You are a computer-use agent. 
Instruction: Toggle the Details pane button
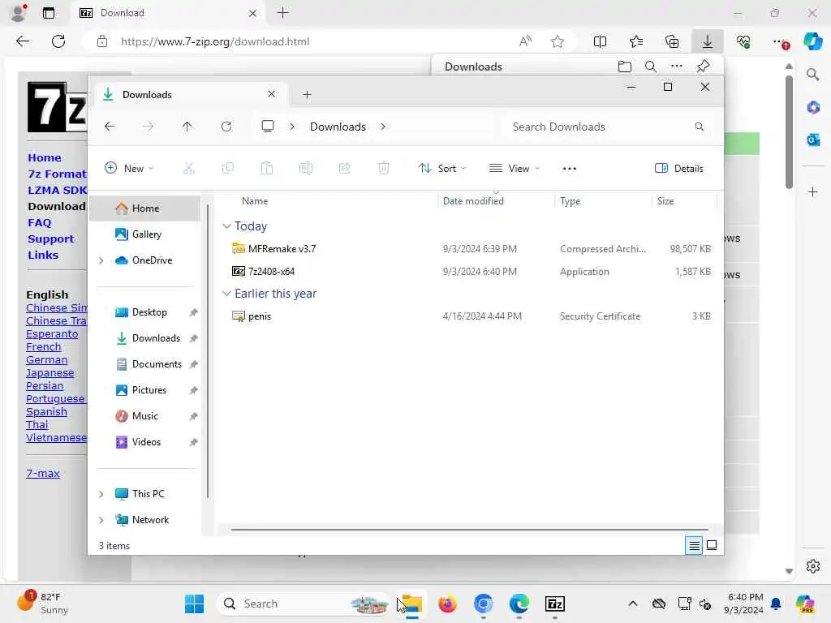679,169
